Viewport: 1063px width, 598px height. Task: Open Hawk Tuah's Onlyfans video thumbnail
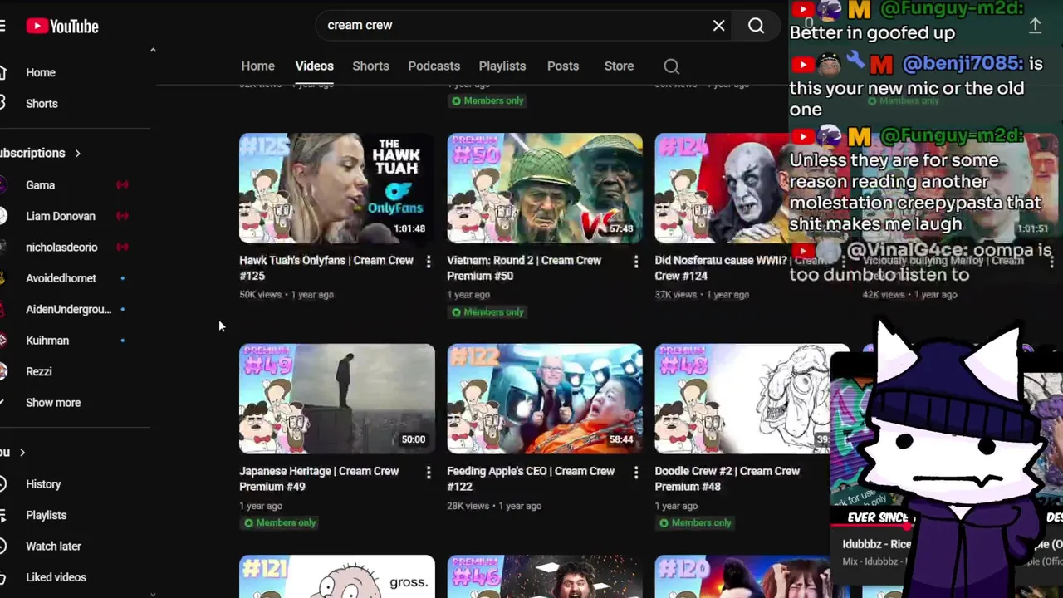[x=336, y=189]
